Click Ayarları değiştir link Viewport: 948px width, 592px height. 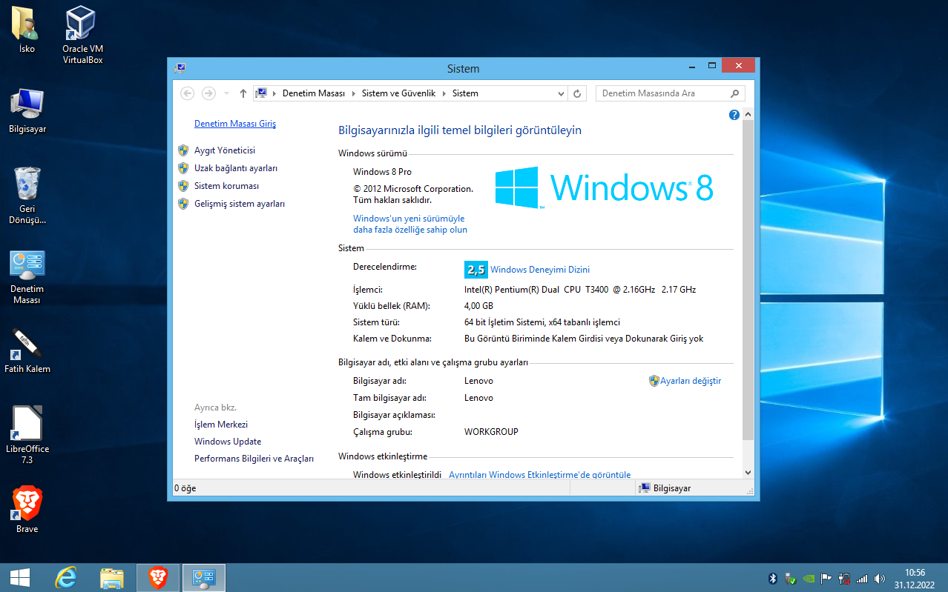[x=691, y=381]
